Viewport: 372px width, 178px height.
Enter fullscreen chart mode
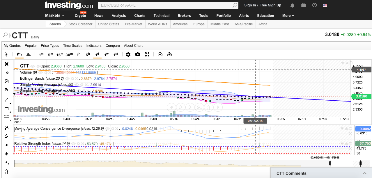pyautogui.click(x=147, y=54)
